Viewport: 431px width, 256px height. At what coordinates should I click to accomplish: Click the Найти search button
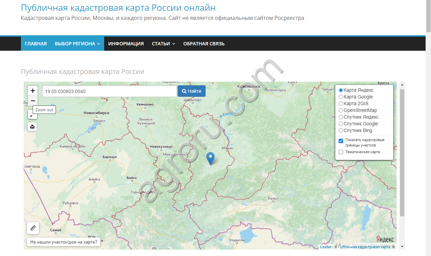[x=191, y=91]
